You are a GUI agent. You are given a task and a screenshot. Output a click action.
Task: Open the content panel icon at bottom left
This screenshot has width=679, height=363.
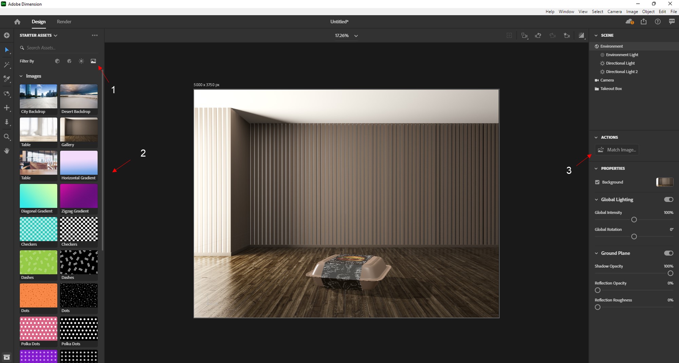pos(6,357)
